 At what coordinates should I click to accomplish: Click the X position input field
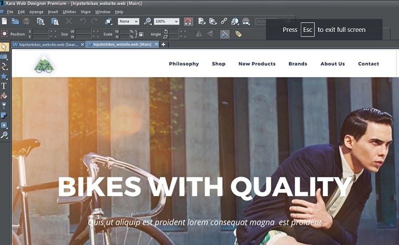[x=40, y=31]
